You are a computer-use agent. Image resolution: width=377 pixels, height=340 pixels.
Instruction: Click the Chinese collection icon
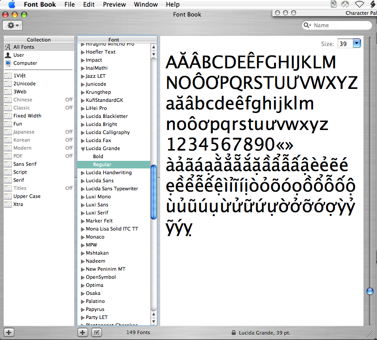tap(8, 100)
